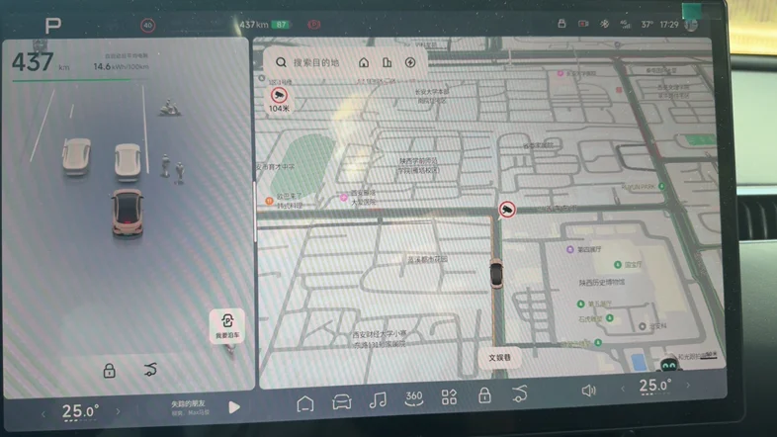Adjust volume via the speaker icon

tap(588, 391)
